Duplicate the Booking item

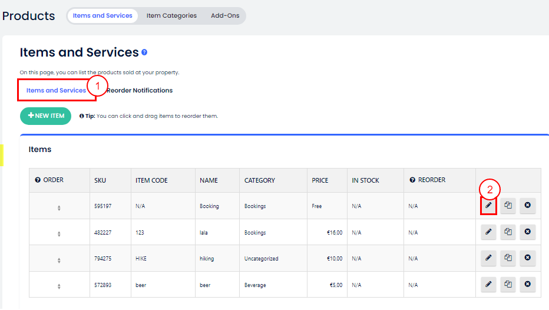coord(508,206)
